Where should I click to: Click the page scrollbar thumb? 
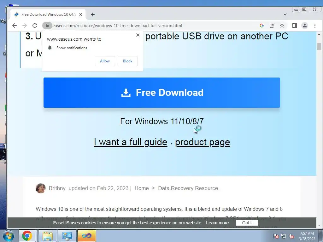tap(319, 46)
